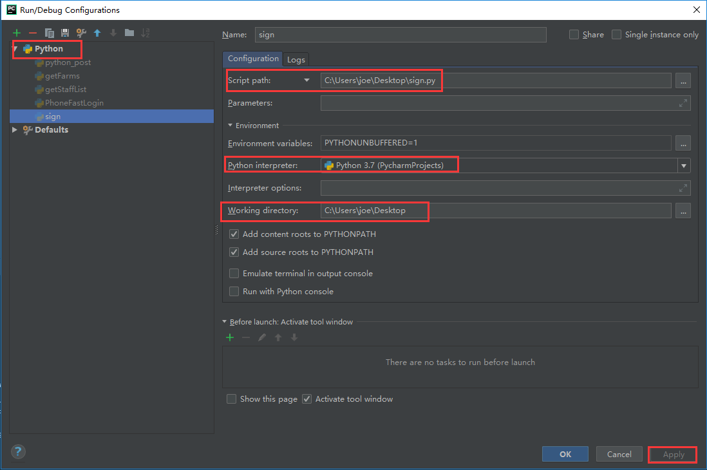Remove before launch task minus icon
This screenshot has width=707, height=470.
(246, 337)
